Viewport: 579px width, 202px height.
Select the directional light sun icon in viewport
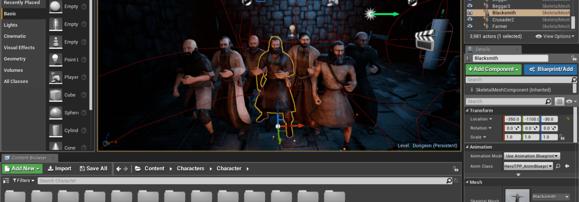370,14
